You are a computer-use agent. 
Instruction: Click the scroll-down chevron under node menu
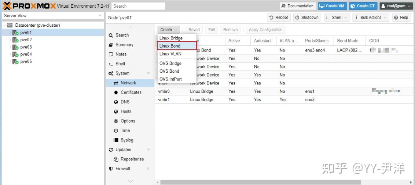(x=130, y=181)
